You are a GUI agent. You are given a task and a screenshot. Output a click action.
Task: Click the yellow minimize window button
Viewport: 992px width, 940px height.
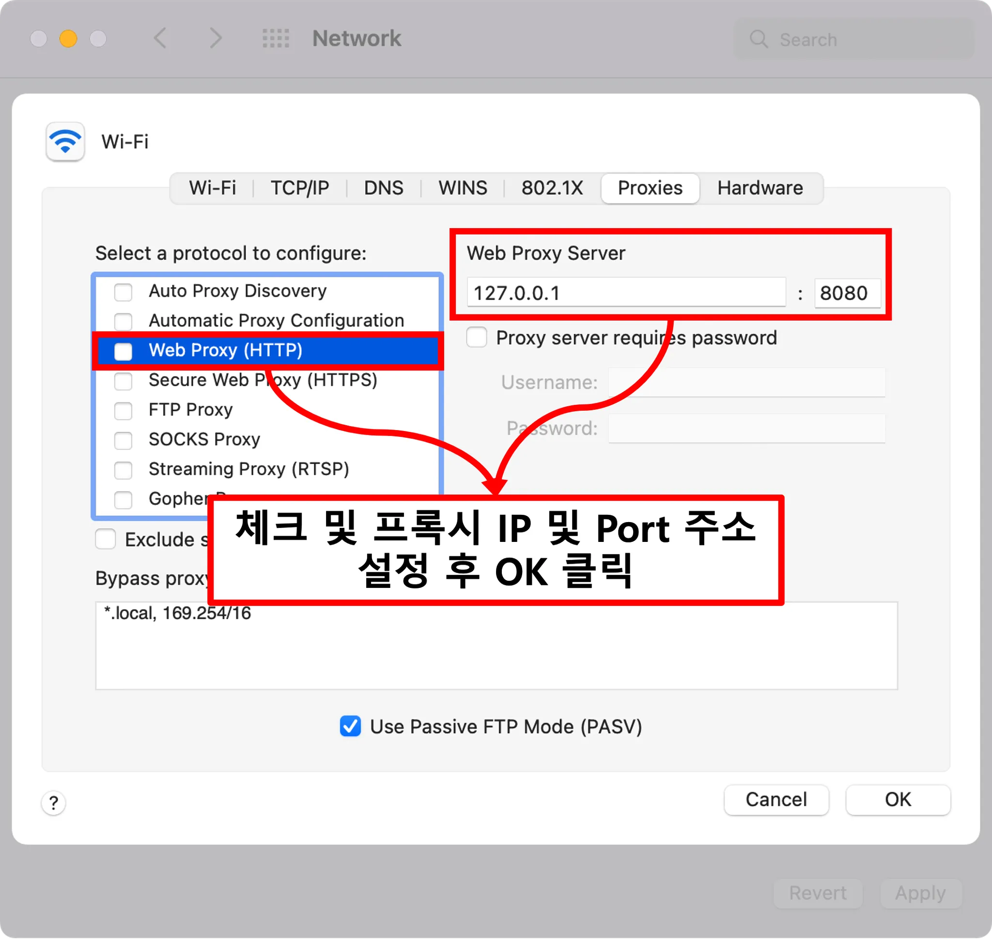[68, 39]
